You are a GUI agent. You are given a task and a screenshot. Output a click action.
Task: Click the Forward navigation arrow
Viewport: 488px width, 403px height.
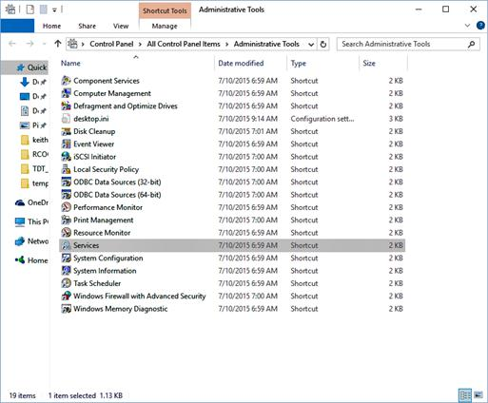click(x=30, y=44)
